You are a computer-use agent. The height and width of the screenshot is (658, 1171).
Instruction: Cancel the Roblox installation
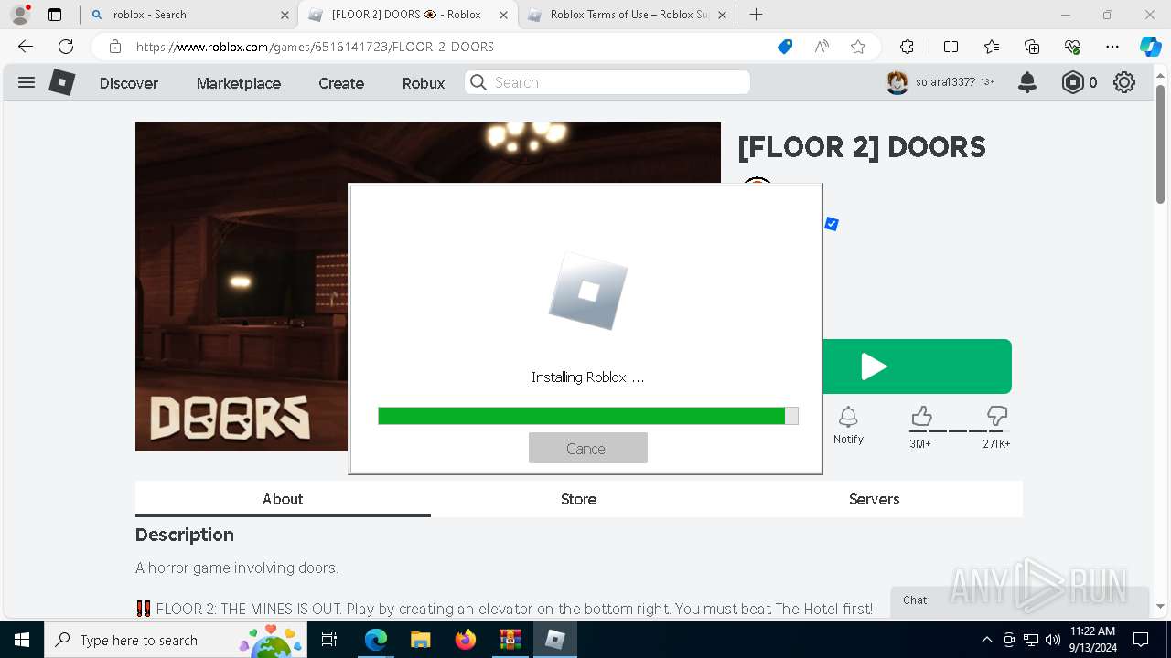click(587, 448)
